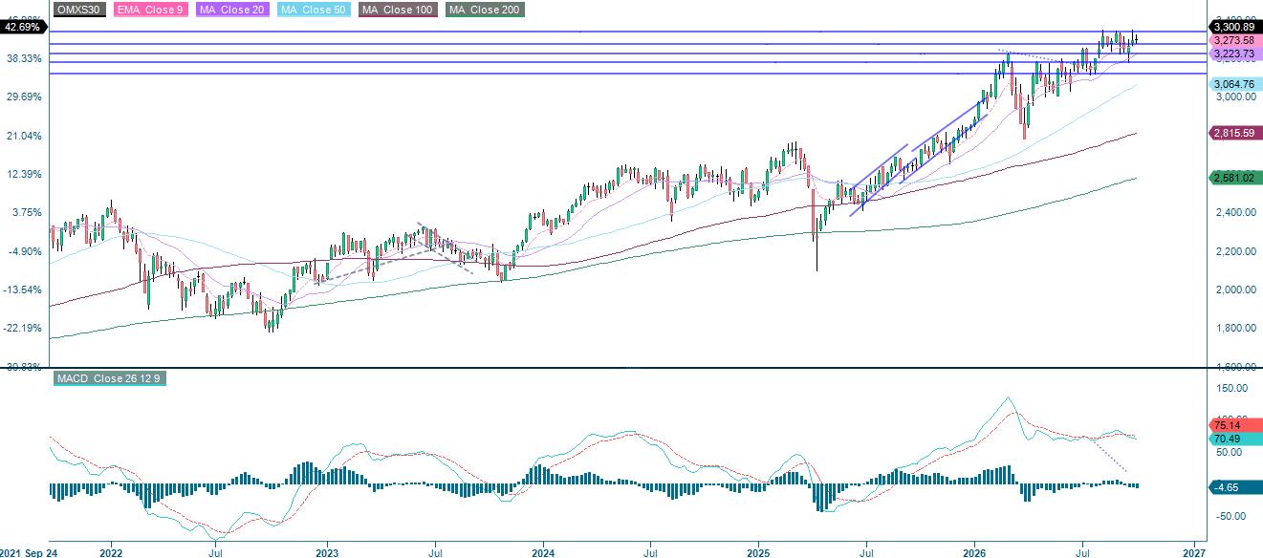Click the 1,800.00 price scale label
Screen dimensions: 1263x558
point(1236,328)
